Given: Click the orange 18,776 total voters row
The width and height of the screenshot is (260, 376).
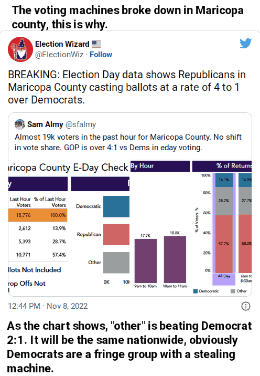Looking at the screenshot, I should click(x=38, y=215).
